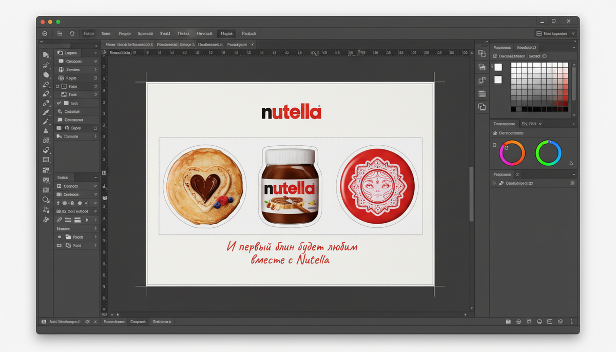Select the Pencil tool in the toolbox
The height and width of the screenshot is (352, 616).
coord(46,94)
